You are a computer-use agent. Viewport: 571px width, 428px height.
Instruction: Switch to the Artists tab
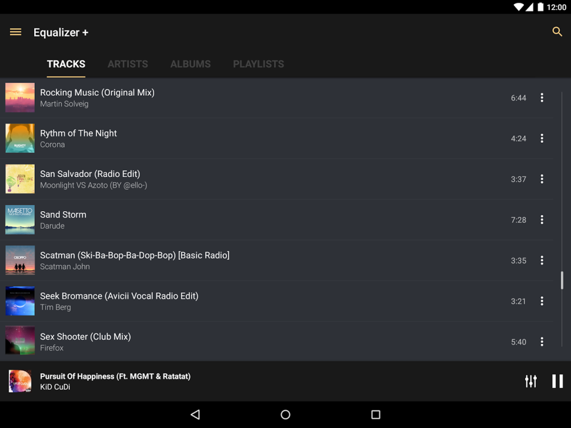(128, 64)
